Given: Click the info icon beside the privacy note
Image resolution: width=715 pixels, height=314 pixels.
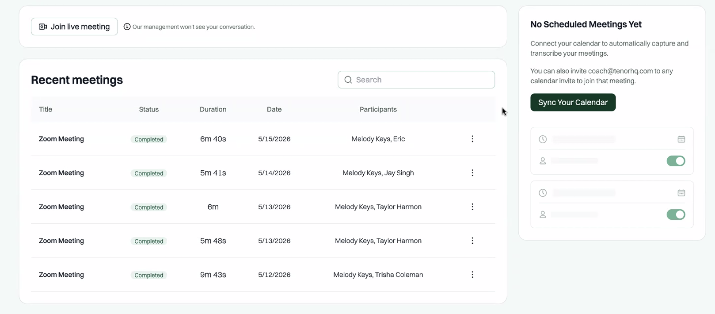Looking at the screenshot, I should click(127, 27).
